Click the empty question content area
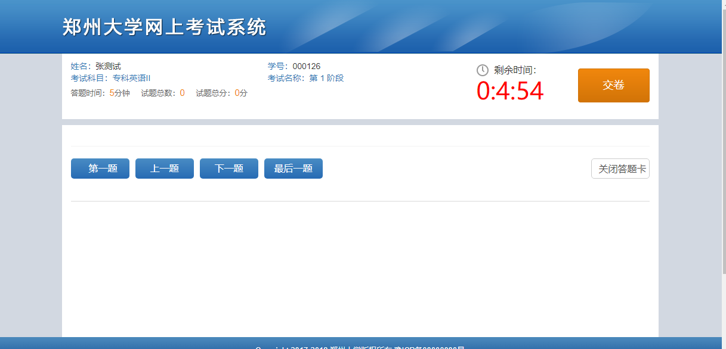Viewport: 726px width, 349px height. click(x=360, y=268)
